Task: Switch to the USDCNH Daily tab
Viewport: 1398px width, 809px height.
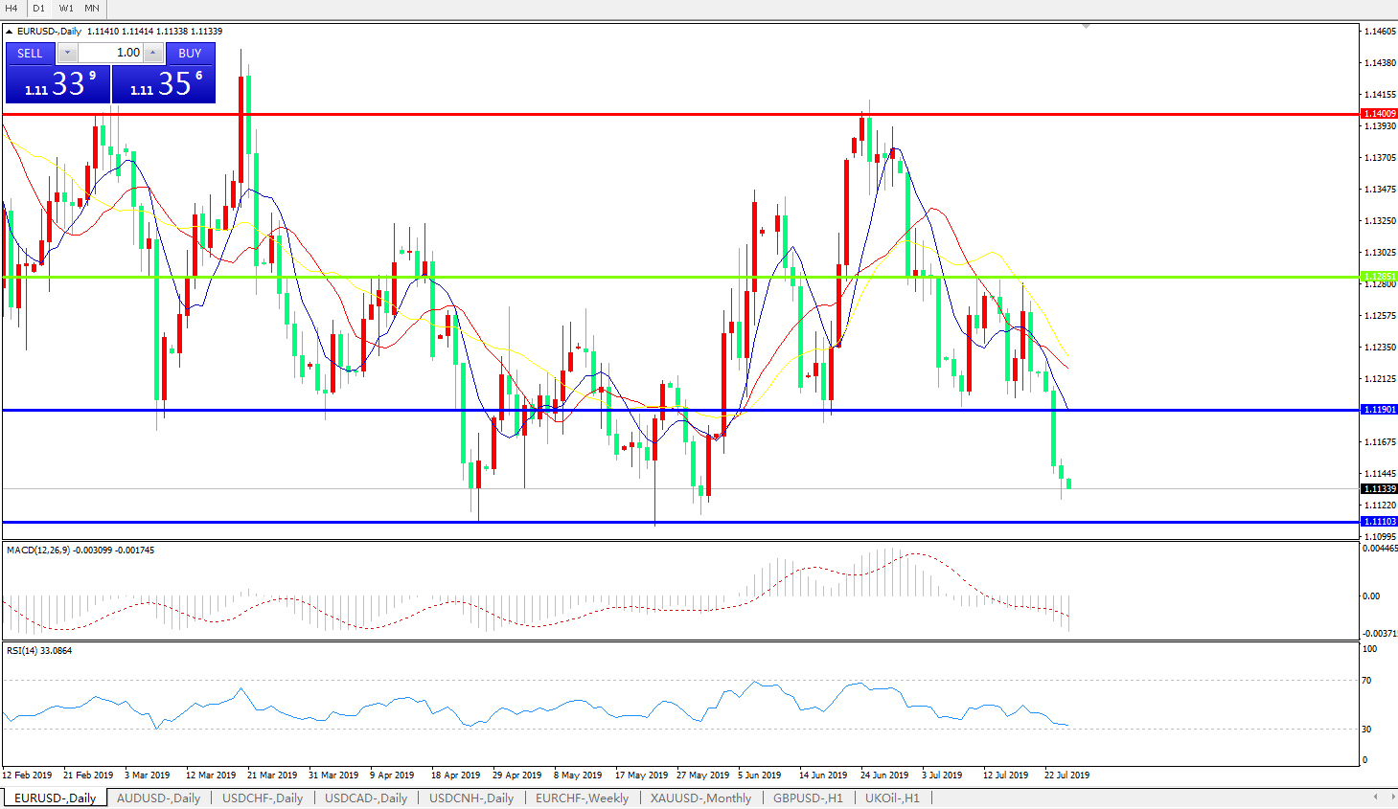Action: click(470, 798)
